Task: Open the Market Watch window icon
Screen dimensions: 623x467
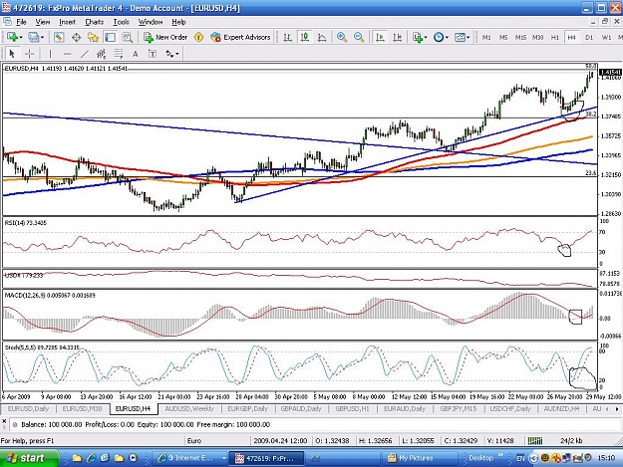Action: (59, 37)
